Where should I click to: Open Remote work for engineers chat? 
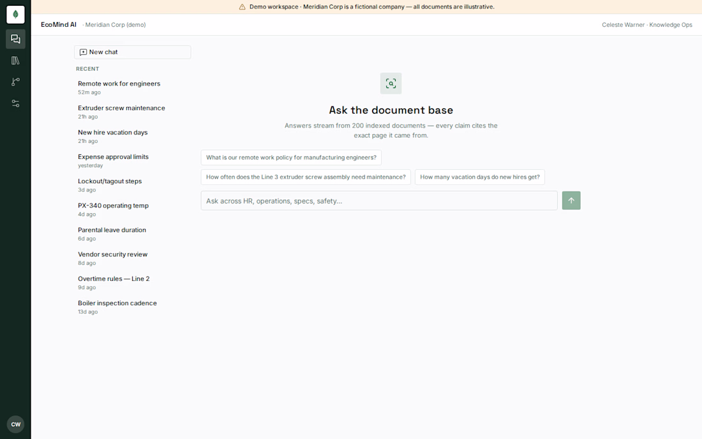133,87
